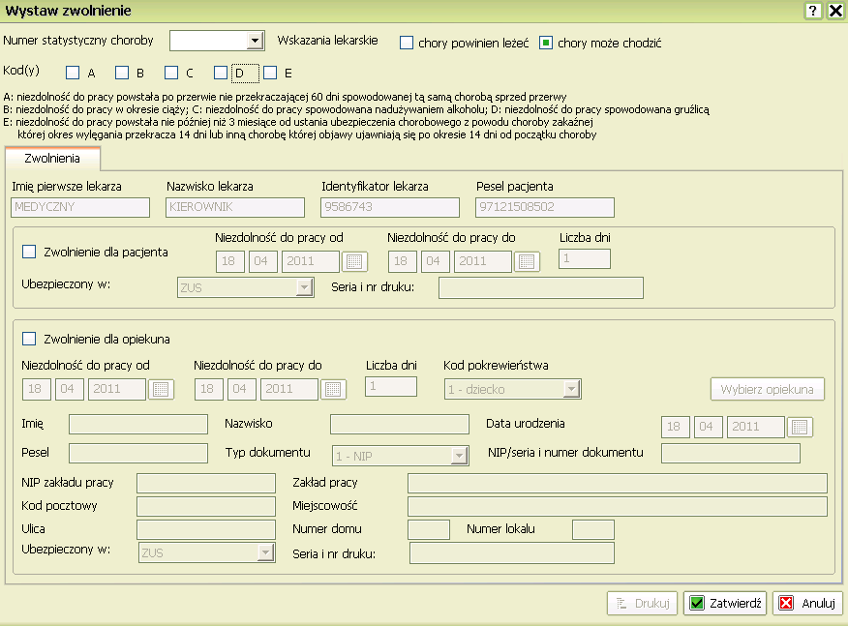This screenshot has height=626, width=848.
Task: Click Pesel pacjenta field
Action: [x=545, y=207]
